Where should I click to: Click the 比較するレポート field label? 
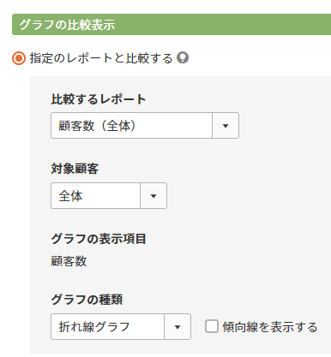point(99,99)
